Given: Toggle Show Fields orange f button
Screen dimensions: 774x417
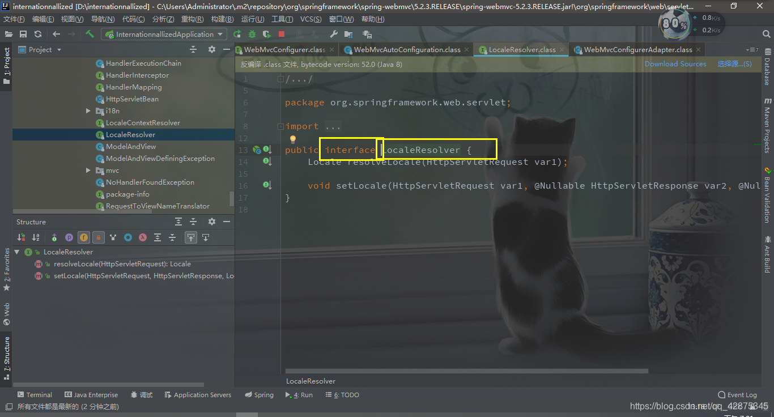Looking at the screenshot, I should [84, 237].
